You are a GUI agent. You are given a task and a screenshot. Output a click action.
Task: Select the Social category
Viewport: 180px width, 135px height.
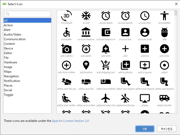tap(27, 90)
